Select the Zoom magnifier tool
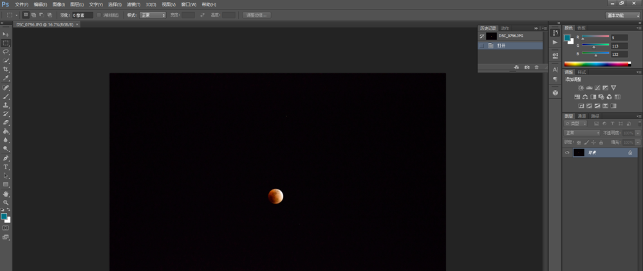 (6, 202)
